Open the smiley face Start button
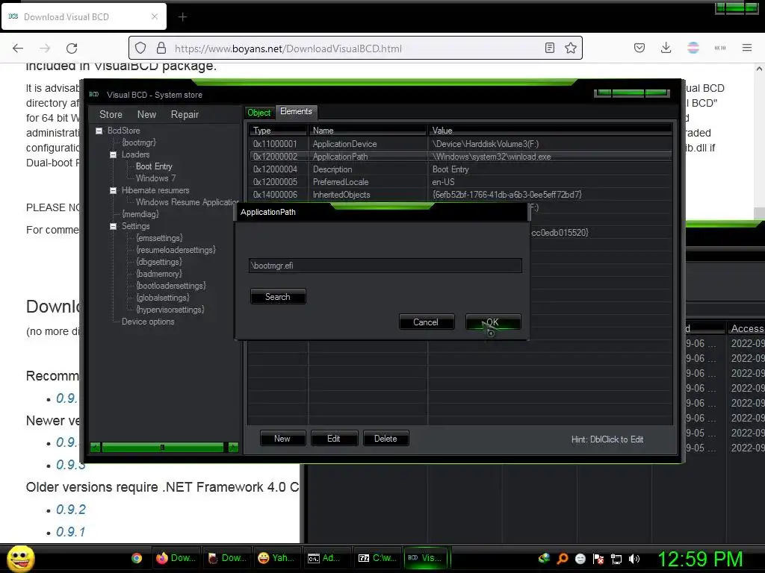 point(20,558)
